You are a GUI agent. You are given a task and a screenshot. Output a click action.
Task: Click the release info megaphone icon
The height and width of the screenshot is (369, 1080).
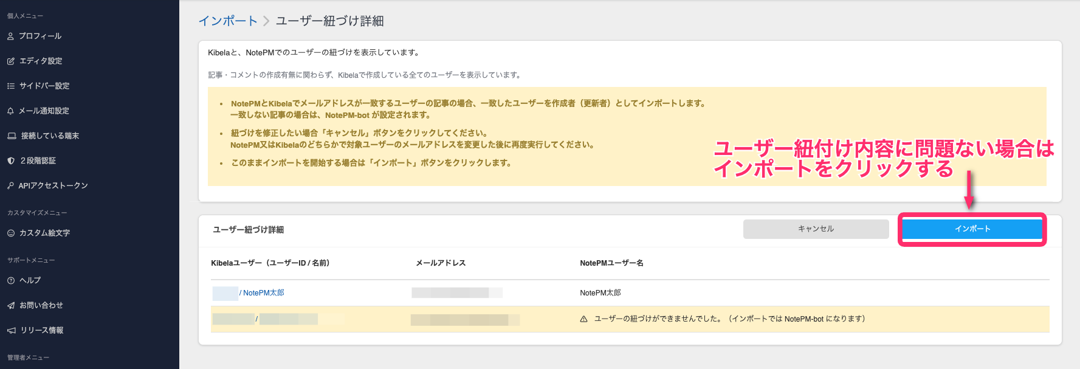point(11,331)
